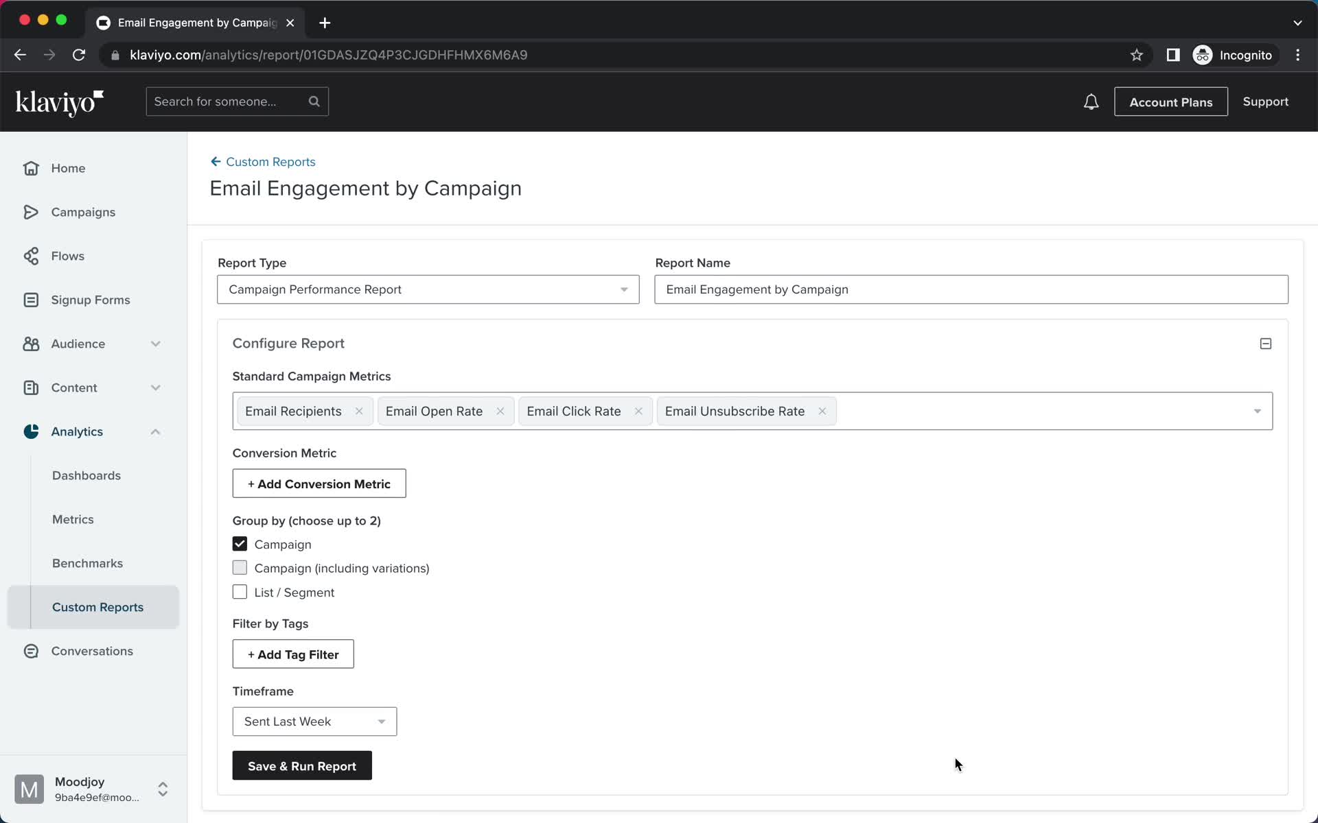Remove the Email Open Rate tag

pyautogui.click(x=500, y=411)
